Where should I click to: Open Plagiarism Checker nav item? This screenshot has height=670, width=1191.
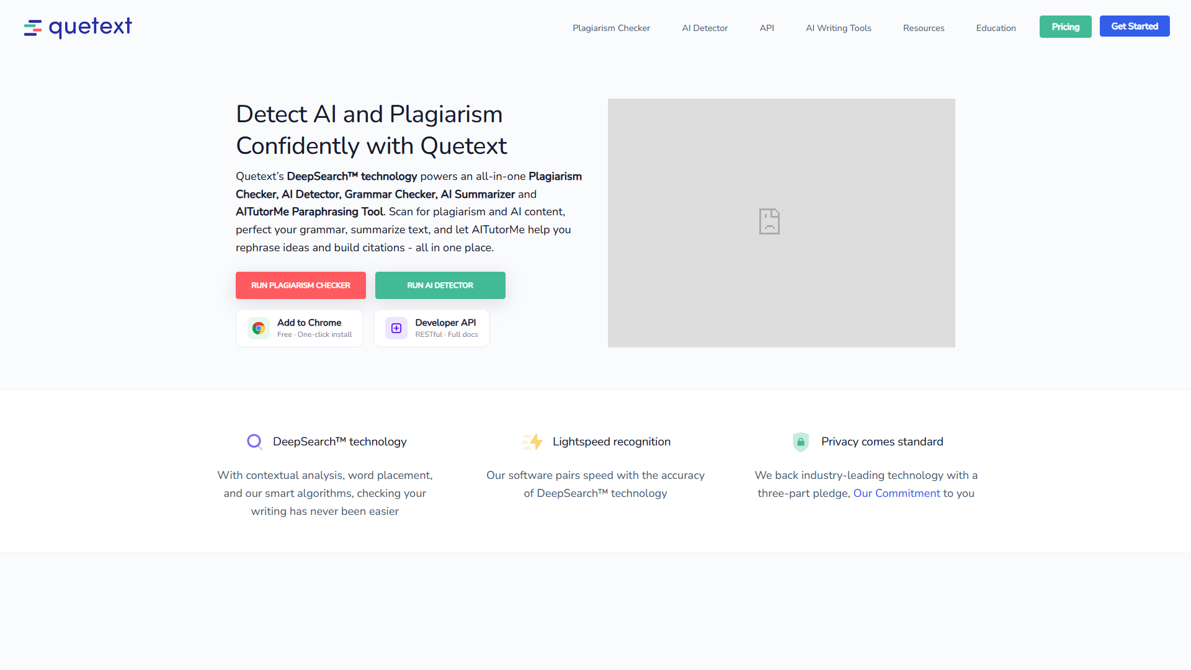coord(611,28)
